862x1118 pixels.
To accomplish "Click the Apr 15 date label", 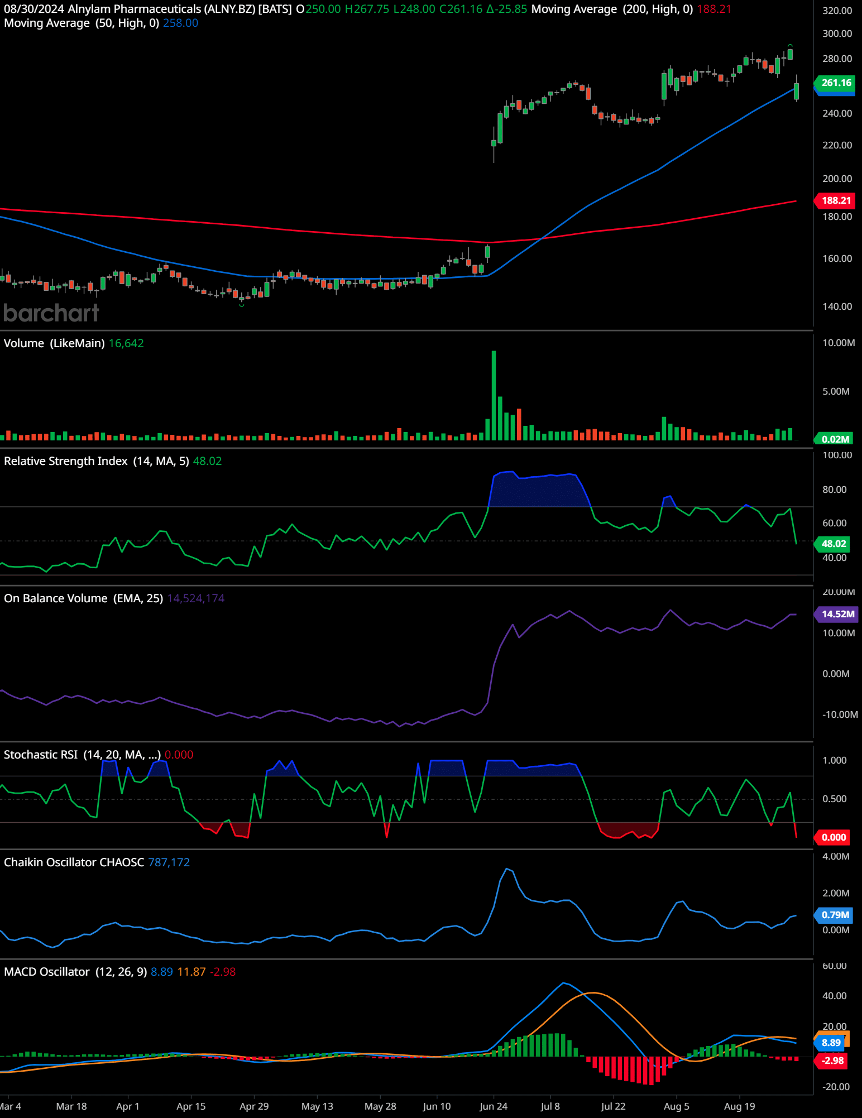I will [x=191, y=1106].
